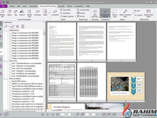Open Scan Inbox
Screen dimensions: 157x118
pyautogui.click(x=66, y=10)
